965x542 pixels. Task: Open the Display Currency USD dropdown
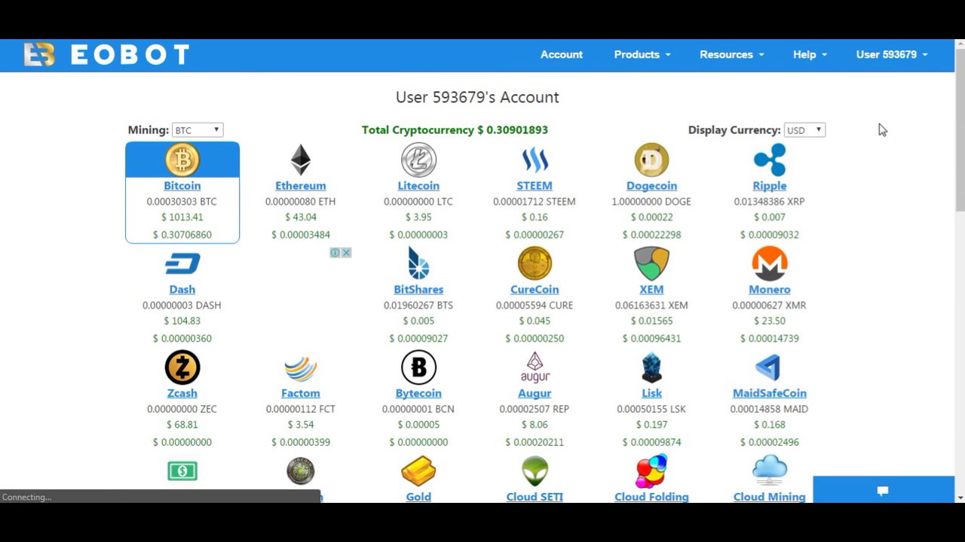(805, 130)
